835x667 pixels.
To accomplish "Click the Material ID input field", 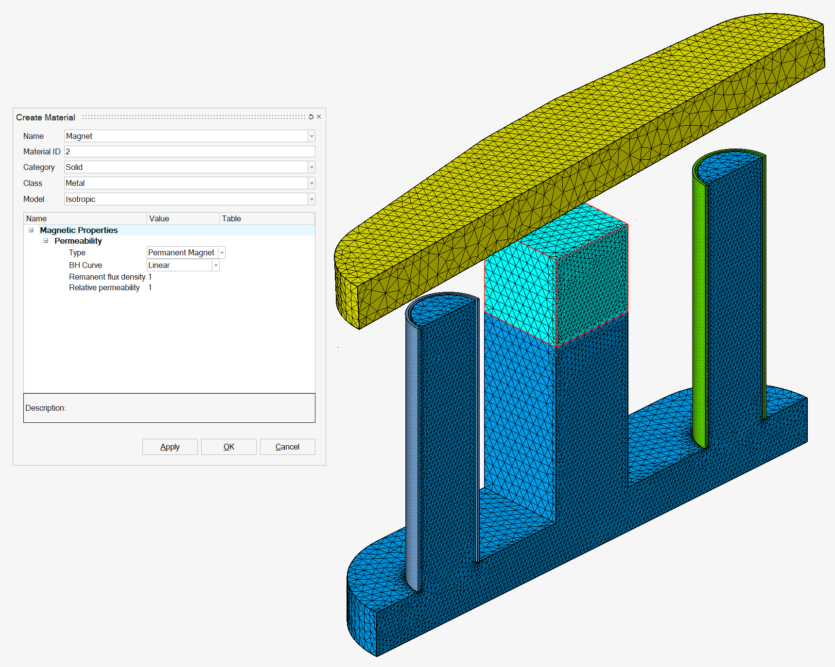I will (x=190, y=151).
